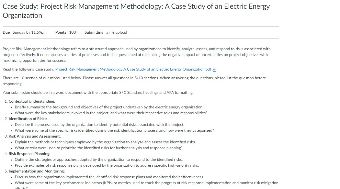
Task: Click the KPIs question bullet text
Action: pyautogui.click(x=147, y=183)
